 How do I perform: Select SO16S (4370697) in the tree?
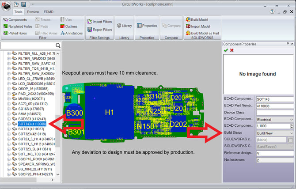click(31, 109)
